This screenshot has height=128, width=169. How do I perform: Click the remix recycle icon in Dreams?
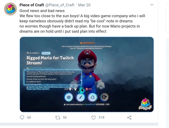tap(92, 97)
